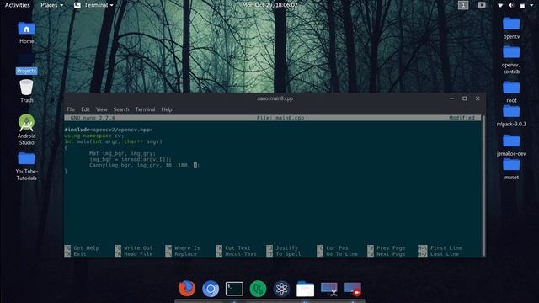Close the nano main8.cpp terminal window
This screenshot has height=303, width=539.
[478, 98]
